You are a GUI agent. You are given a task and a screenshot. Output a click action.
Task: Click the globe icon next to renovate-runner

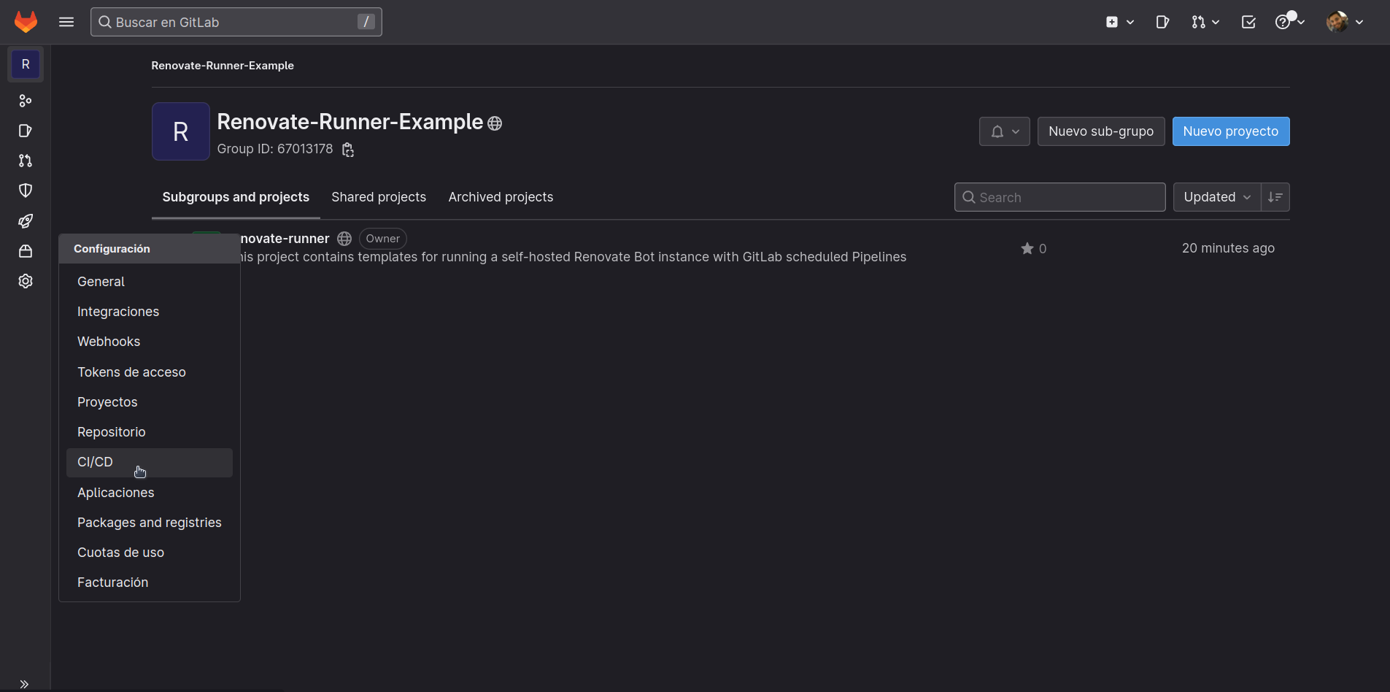pyautogui.click(x=344, y=239)
